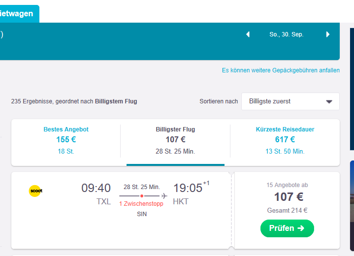Click the 15 Angebote ab text
Image resolution: width=354 pixels, height=256 pixels.
287,185
